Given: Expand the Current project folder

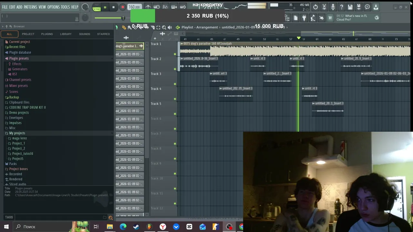Looking at the screenshot, I should pos(19,42).
